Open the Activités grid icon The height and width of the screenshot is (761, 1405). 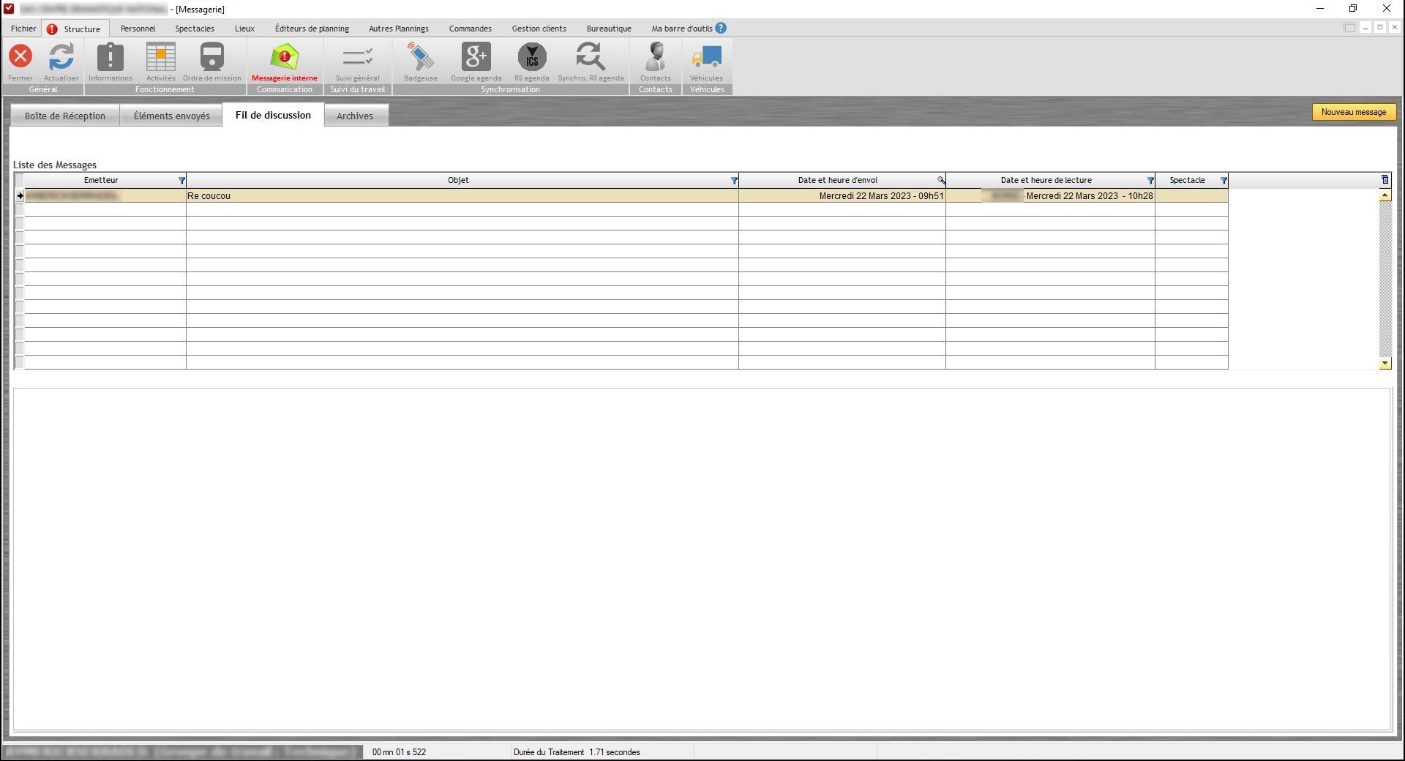pos(161,56)
